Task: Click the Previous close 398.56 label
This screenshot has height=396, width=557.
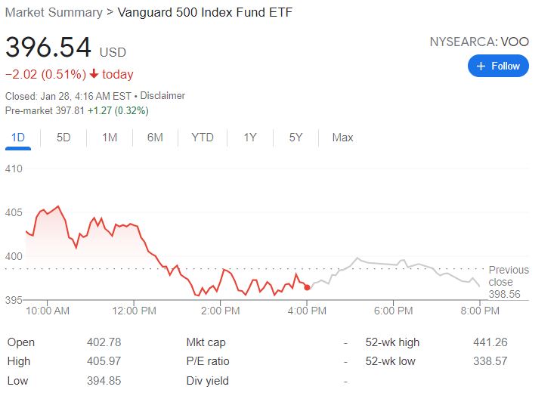Action: click(x=509, y=282)
